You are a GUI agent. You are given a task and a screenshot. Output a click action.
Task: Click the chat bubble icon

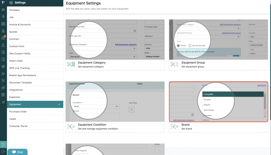coord(14,152)
